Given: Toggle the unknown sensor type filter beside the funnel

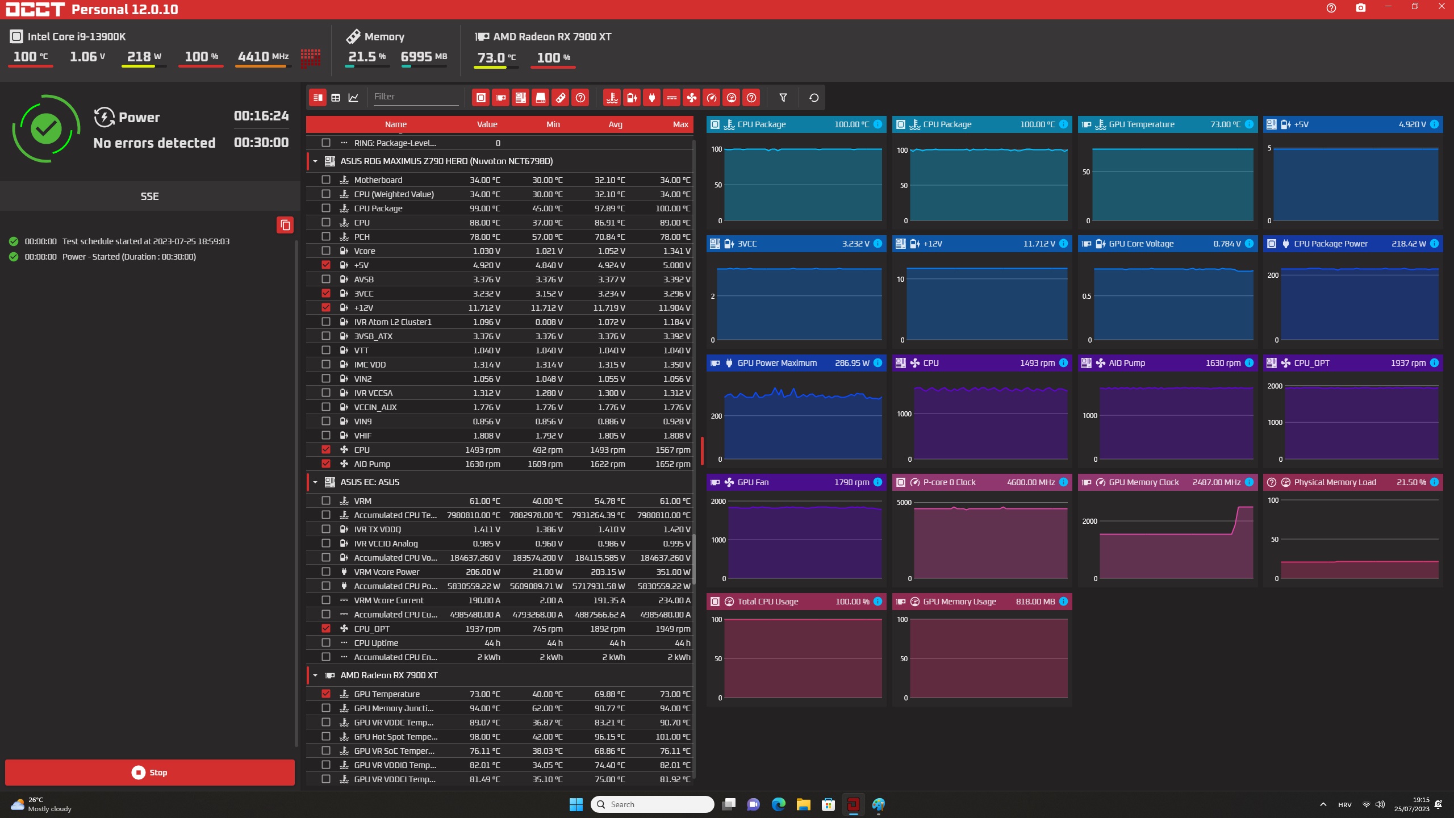Looking at the screenshot, I should (x=751, y=98).
